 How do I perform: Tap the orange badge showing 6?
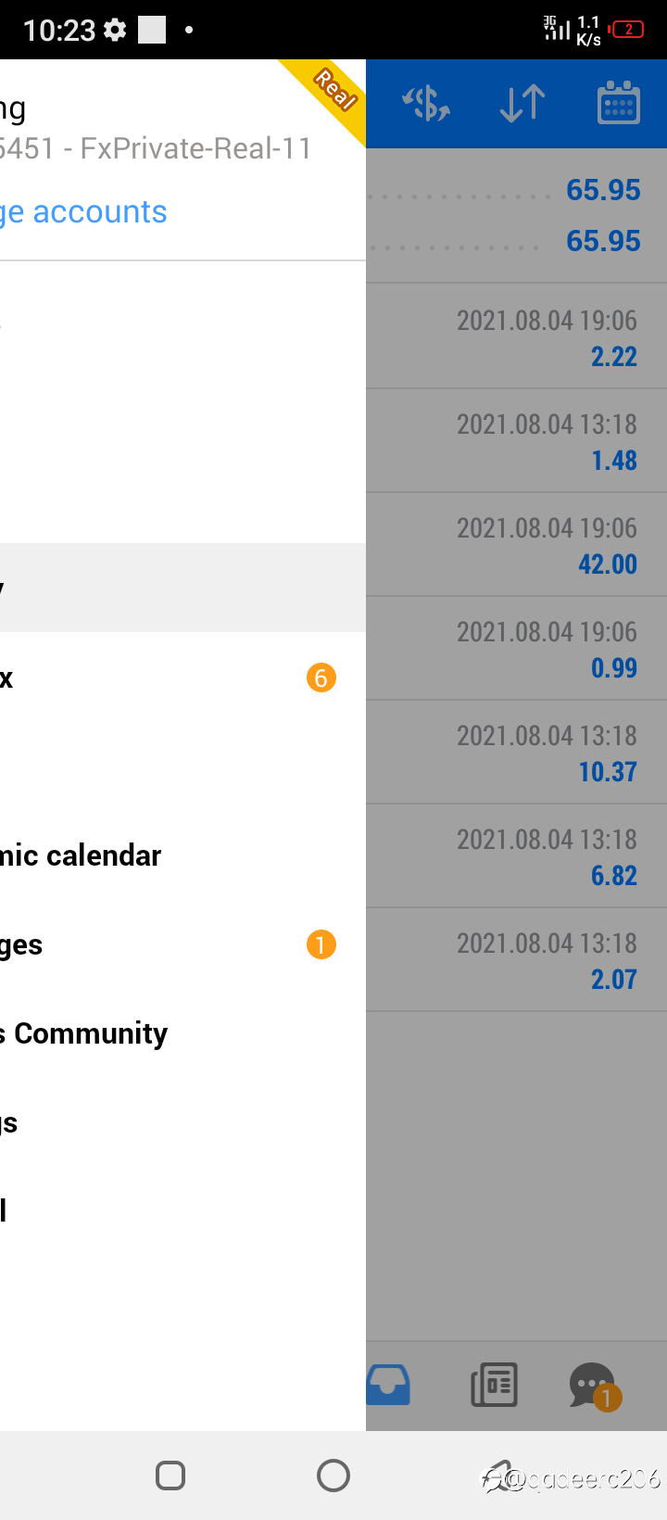[x=321, y=678]
